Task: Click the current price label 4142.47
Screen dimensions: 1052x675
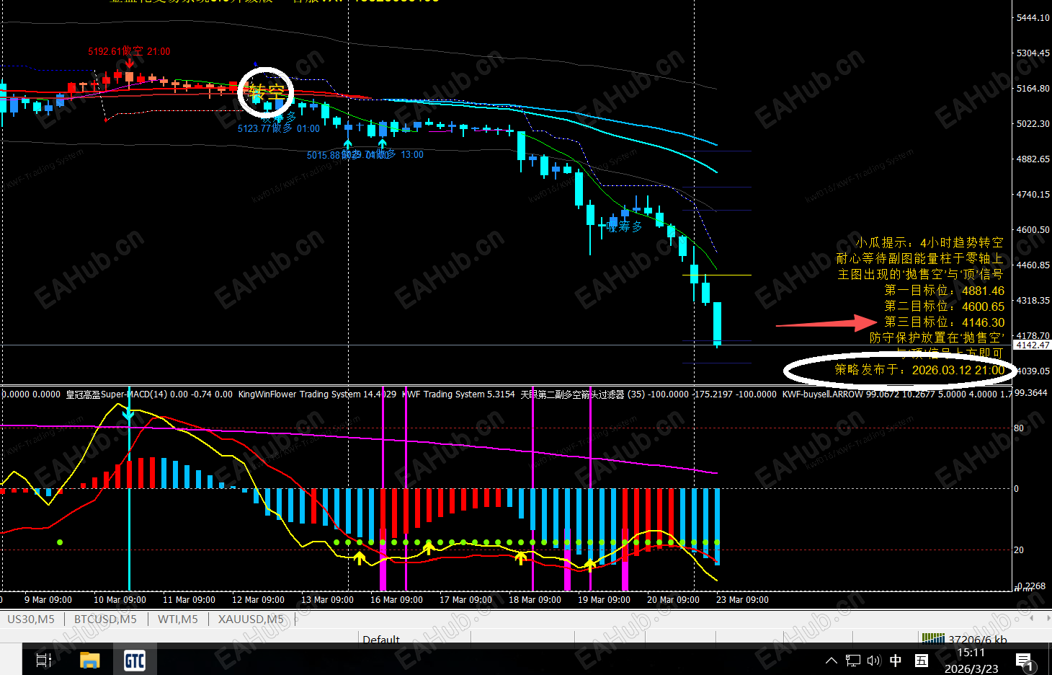Action: coord(1033,345)
